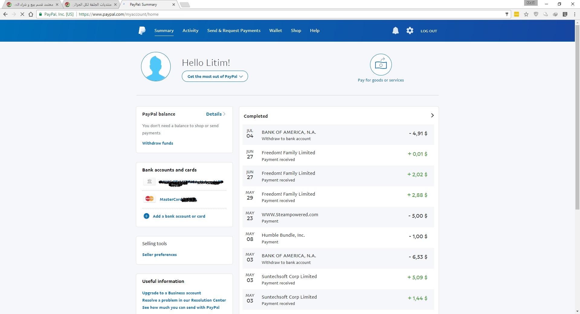Open May 29 Freedom! Family Limited payment
This screenshot has width=580, height=314.
click(338, 197)
